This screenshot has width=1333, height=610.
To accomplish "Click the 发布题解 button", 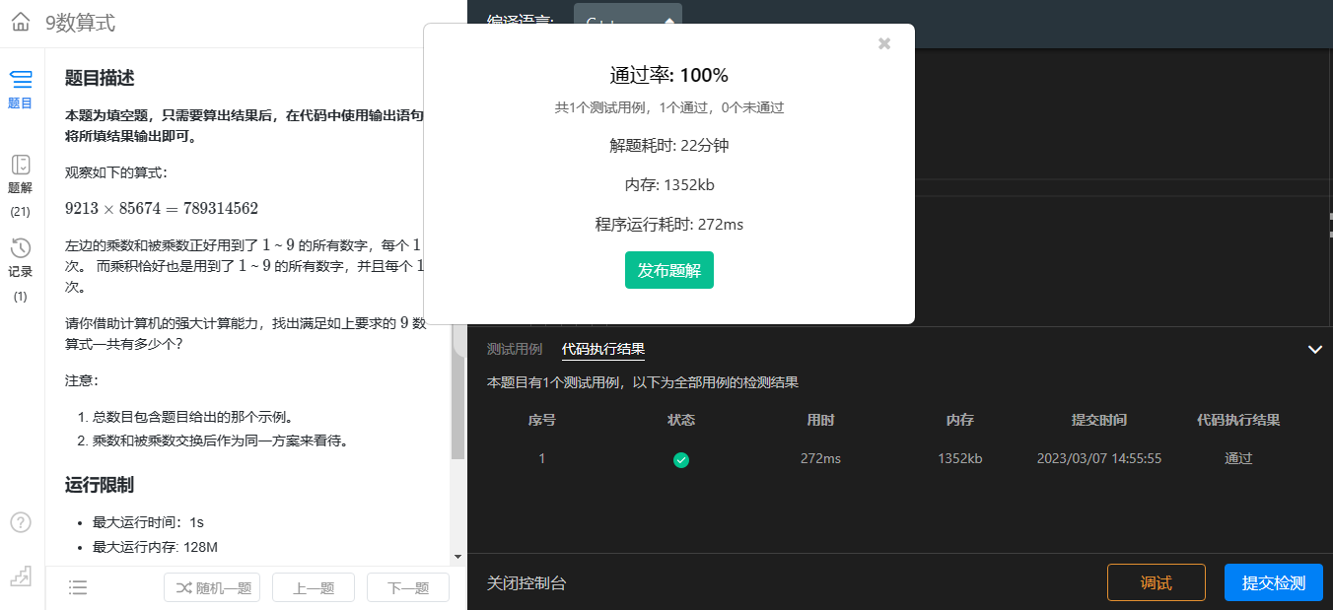I will 669,270.
